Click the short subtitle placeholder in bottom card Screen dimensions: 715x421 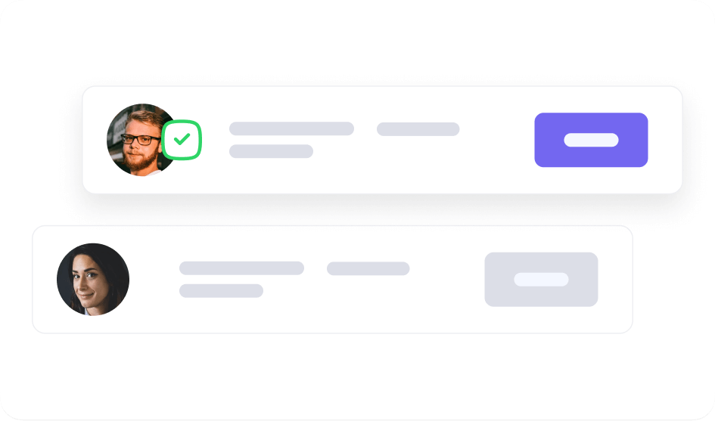(x=221, y=291)
